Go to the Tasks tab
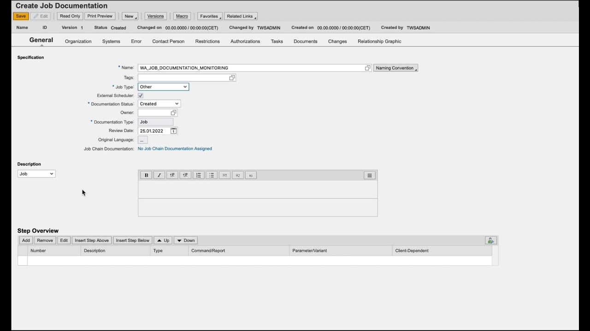Image resolution: width=590 pixels, height=331 pixels. click(277, 41)
